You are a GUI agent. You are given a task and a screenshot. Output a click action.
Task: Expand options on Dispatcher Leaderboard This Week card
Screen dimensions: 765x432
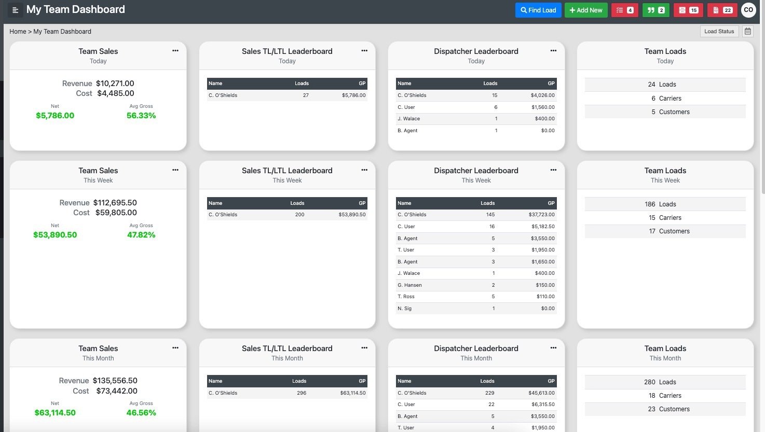553,170
